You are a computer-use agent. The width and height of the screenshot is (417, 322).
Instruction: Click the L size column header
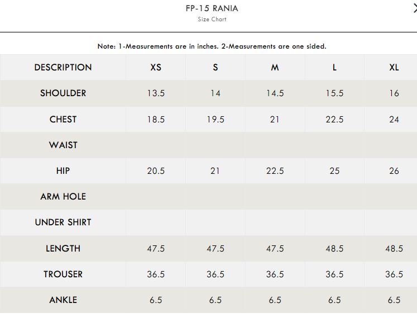tap(334, 68)
